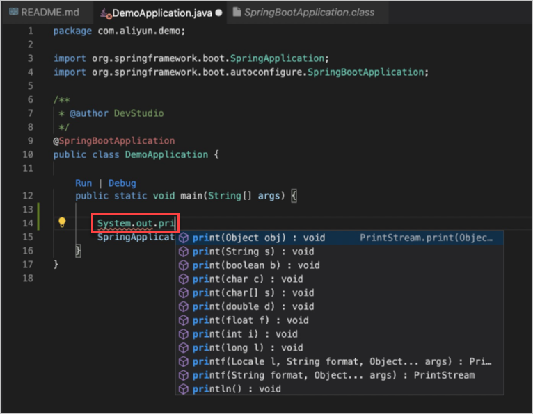Click method icon beside print(long l)
533x414 pixels.
(184, 348)
